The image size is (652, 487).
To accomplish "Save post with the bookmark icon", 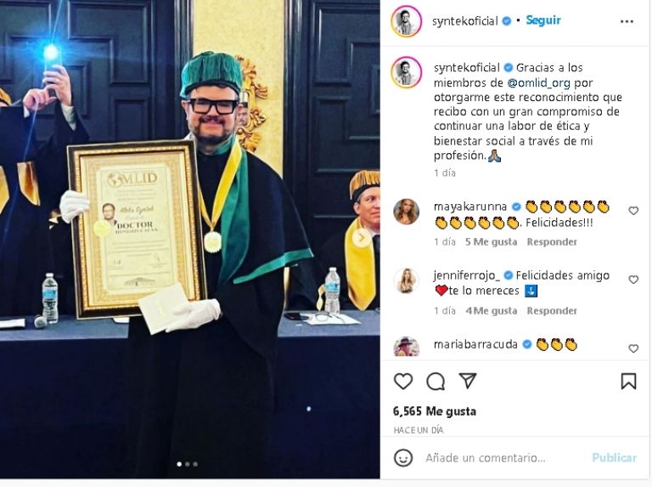I will [x=628, y=381].
